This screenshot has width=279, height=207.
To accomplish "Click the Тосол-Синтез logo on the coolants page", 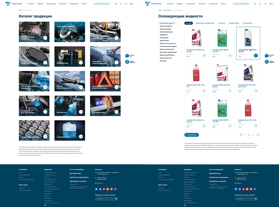I will tap(153, 3).
